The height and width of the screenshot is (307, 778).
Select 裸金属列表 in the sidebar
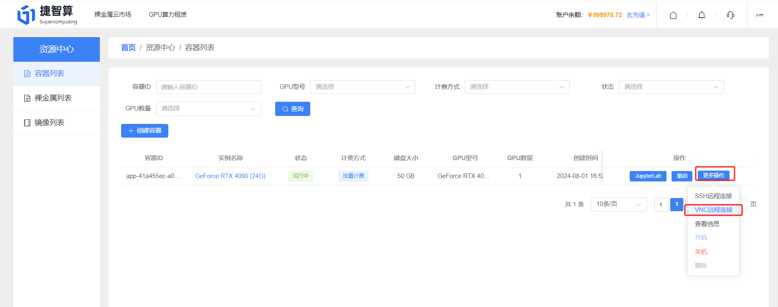pos(56,98)
